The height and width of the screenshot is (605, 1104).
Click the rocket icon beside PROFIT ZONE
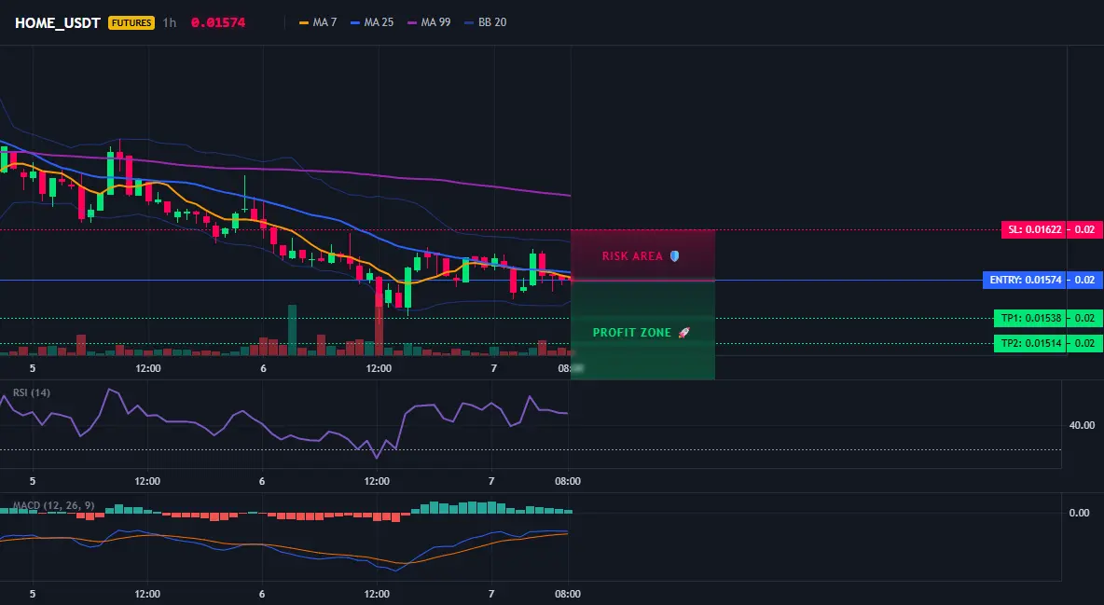683,333
